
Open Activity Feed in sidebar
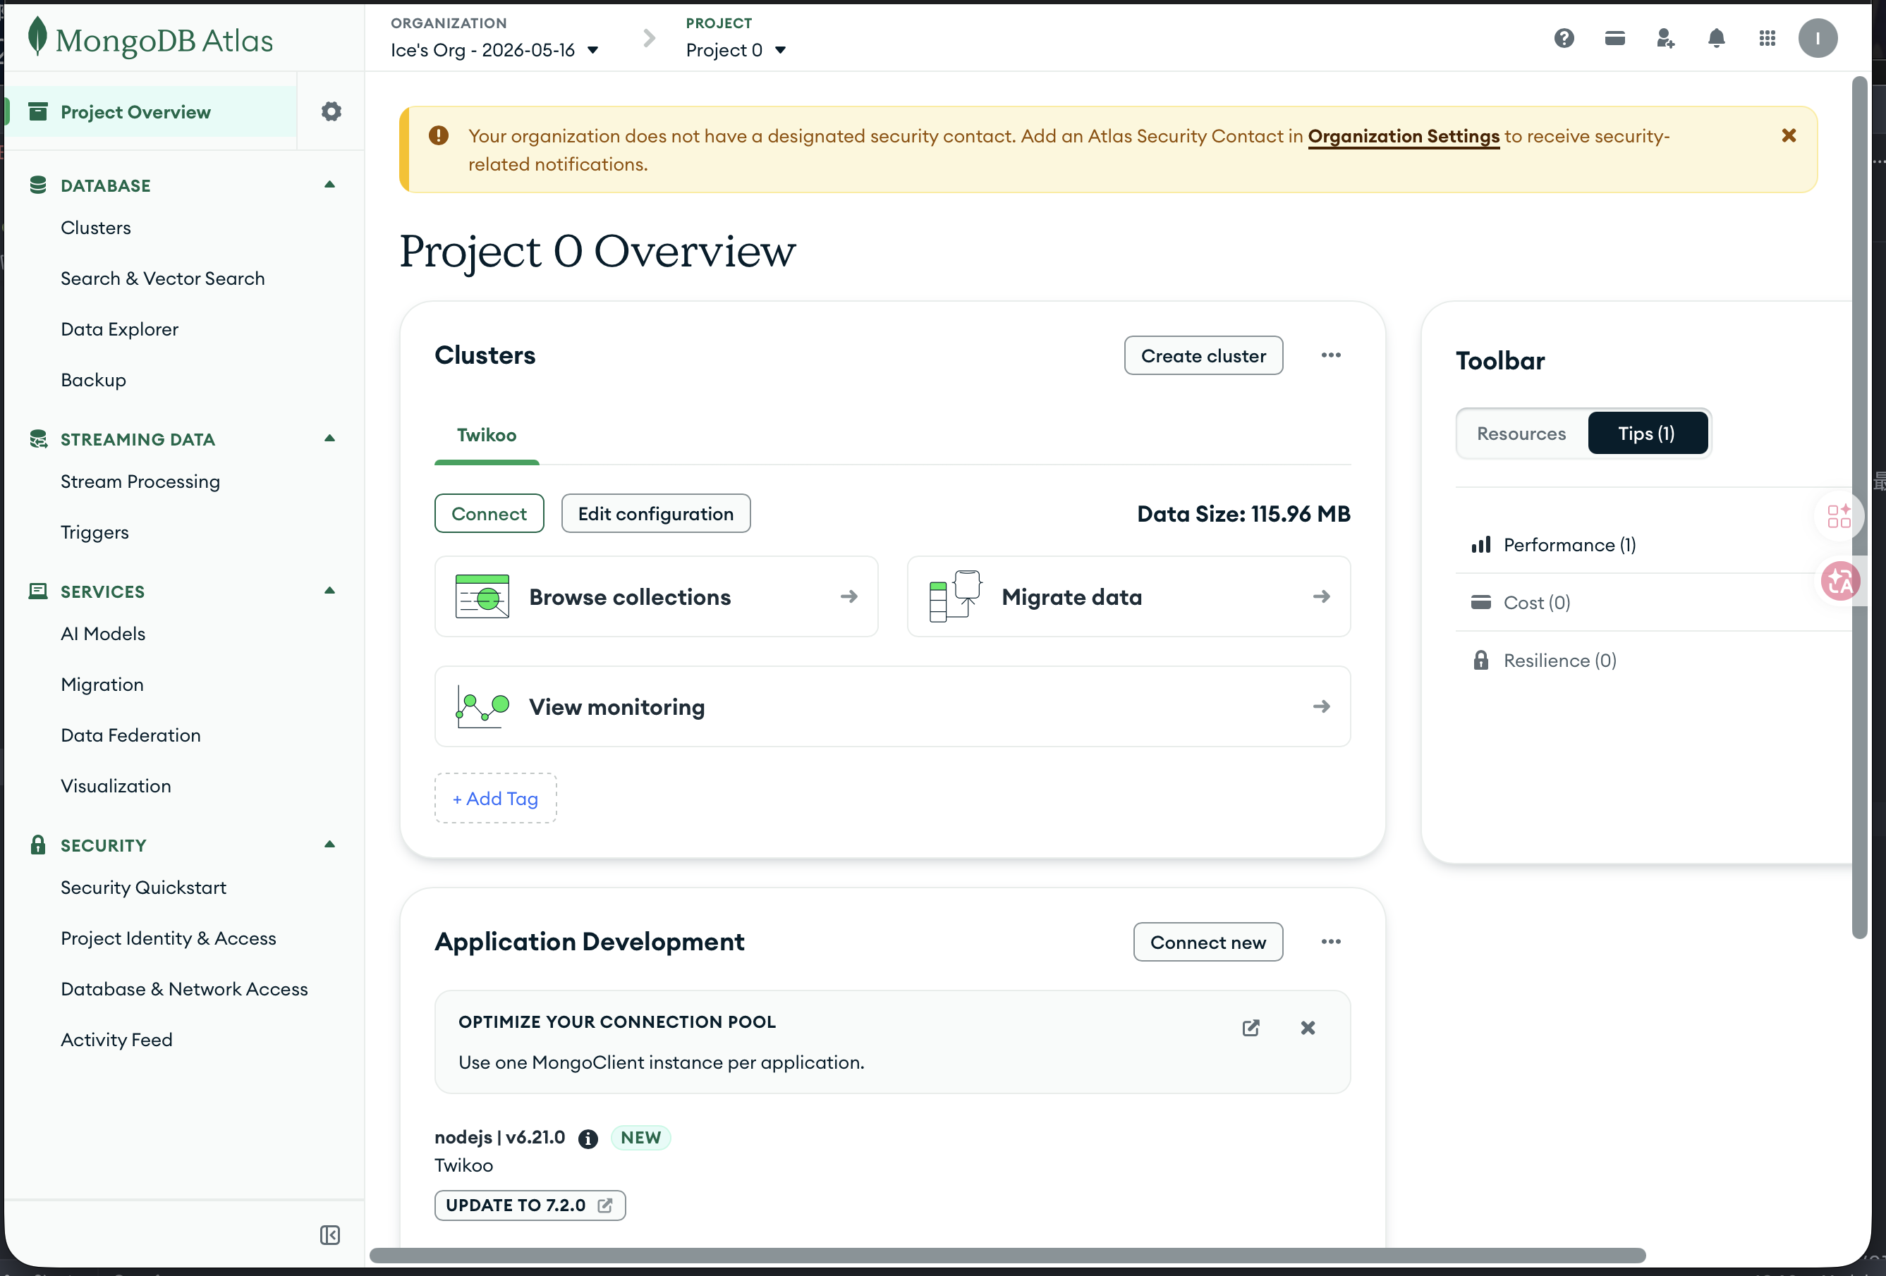(x=117, y=1040)
